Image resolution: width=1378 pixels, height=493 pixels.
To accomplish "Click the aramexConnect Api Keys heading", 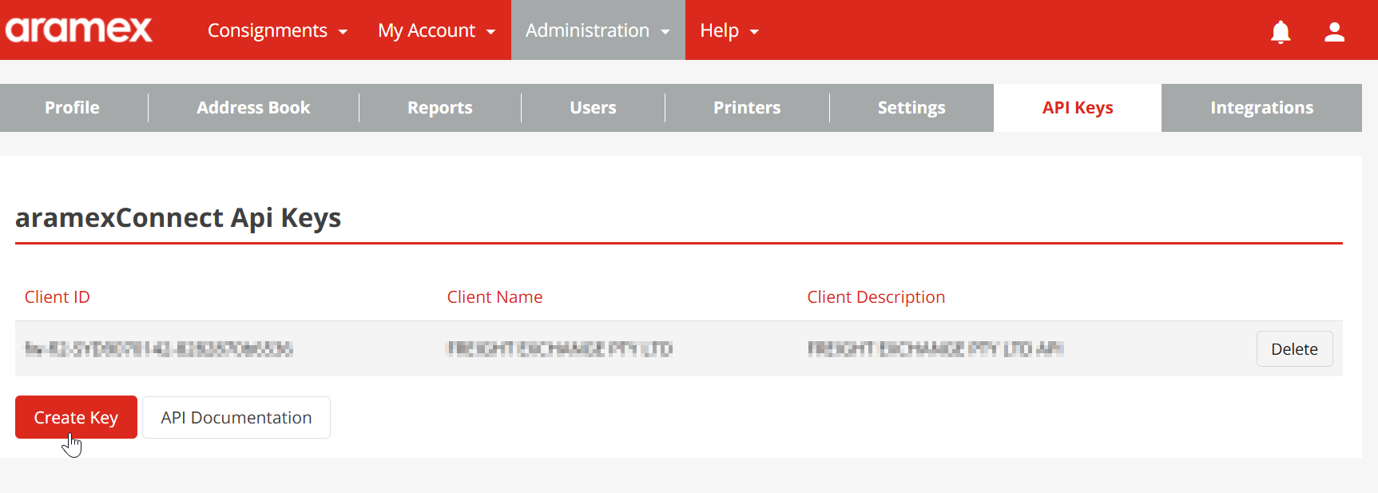I will pos(178,218).
